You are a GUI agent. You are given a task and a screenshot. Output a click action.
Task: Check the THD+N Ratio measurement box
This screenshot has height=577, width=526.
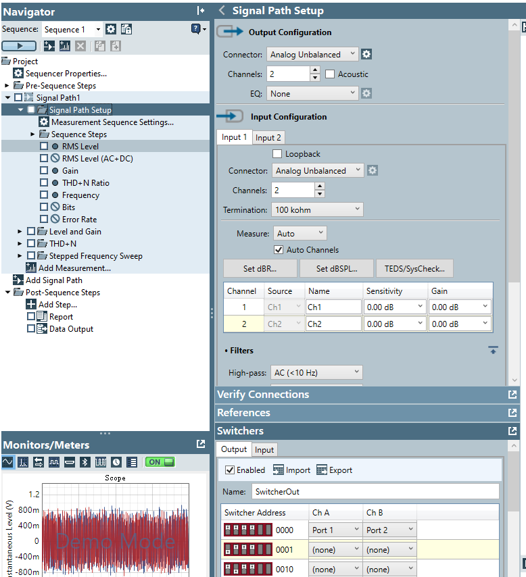(x=44, y=182)
